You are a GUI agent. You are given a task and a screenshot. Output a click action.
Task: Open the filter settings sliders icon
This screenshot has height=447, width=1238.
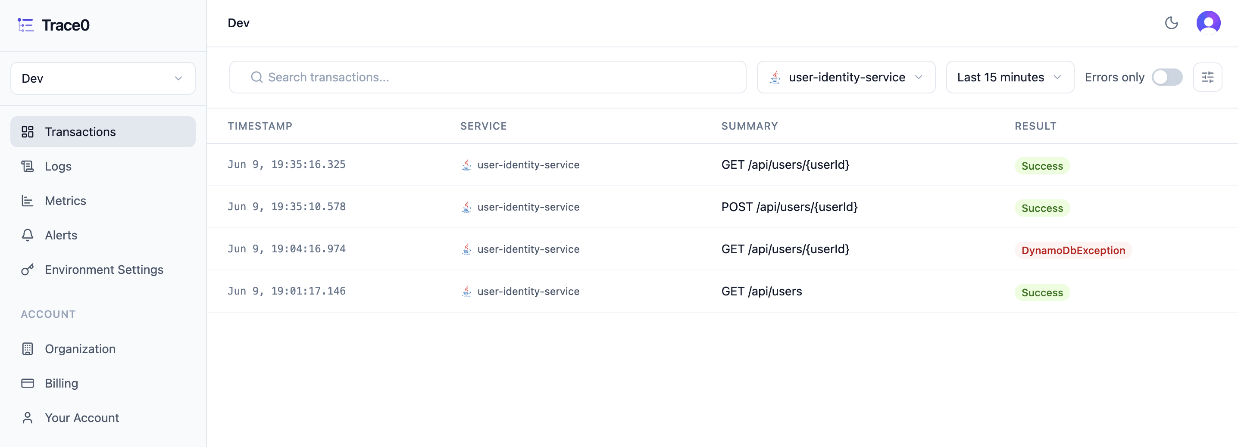(x=1207, y=77)
